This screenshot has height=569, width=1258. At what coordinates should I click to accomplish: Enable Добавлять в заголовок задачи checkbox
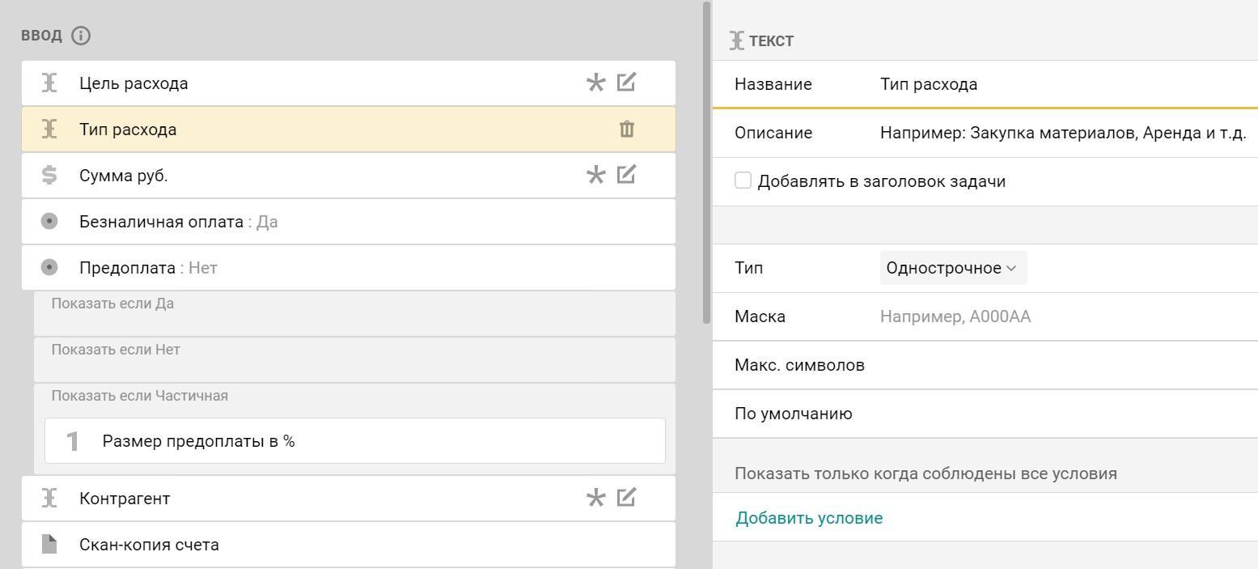[x=743, y=180]
